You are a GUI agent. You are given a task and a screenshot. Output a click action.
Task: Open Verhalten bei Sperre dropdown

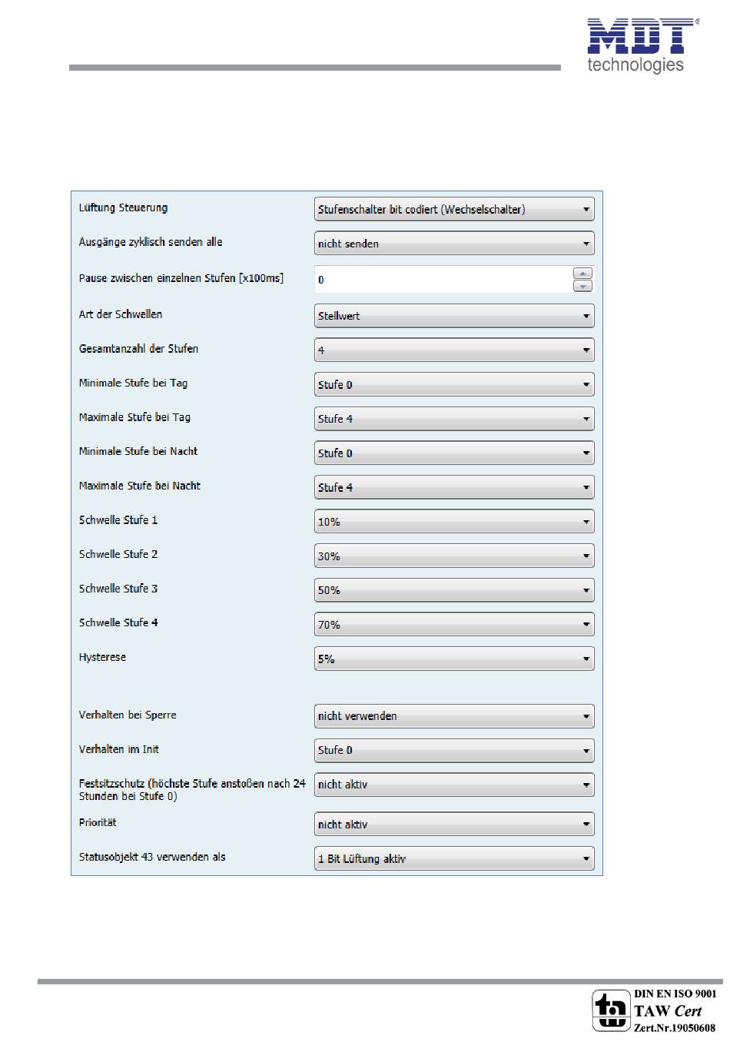click(454, 716)
